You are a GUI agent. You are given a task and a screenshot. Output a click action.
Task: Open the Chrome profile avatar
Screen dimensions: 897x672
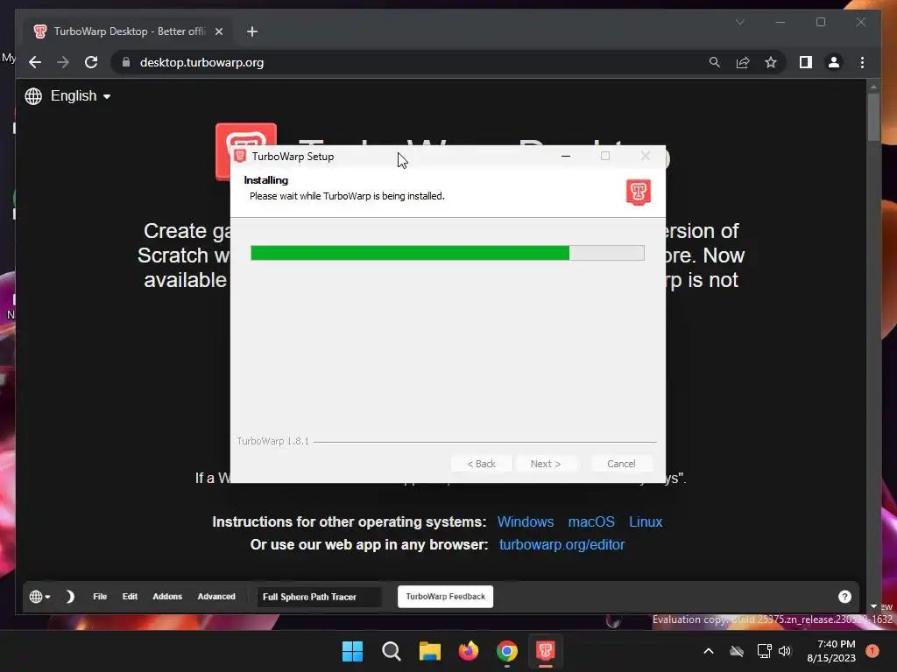834,62
